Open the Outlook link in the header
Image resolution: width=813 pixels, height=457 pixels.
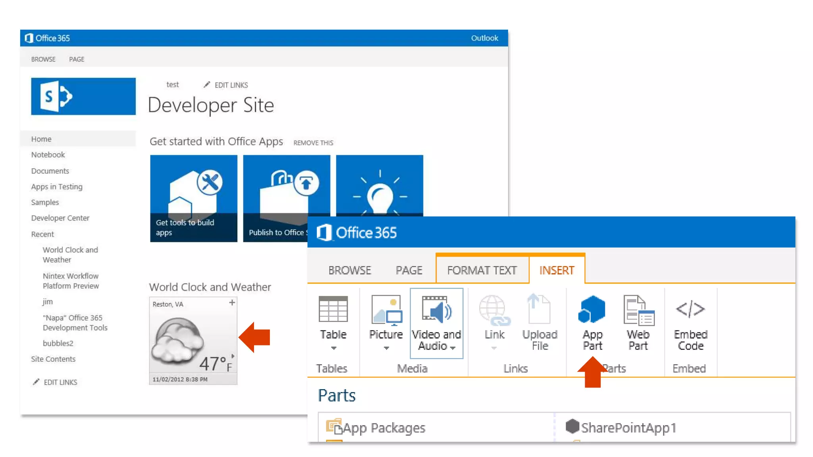pos(484,38)
